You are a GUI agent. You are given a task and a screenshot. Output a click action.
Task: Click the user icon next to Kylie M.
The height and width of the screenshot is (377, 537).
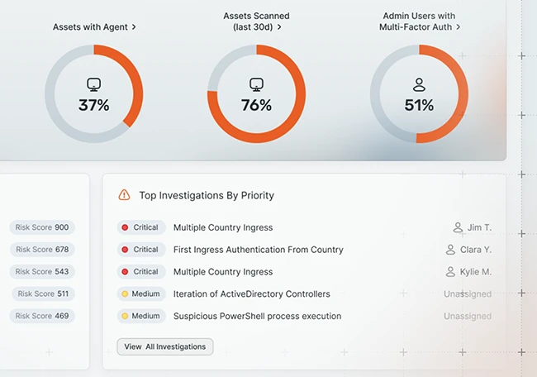450,272
